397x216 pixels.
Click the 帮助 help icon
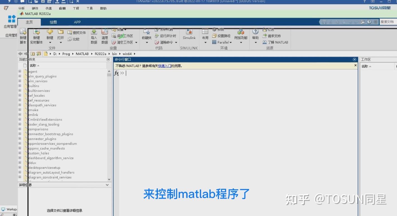tap(255, 33)
